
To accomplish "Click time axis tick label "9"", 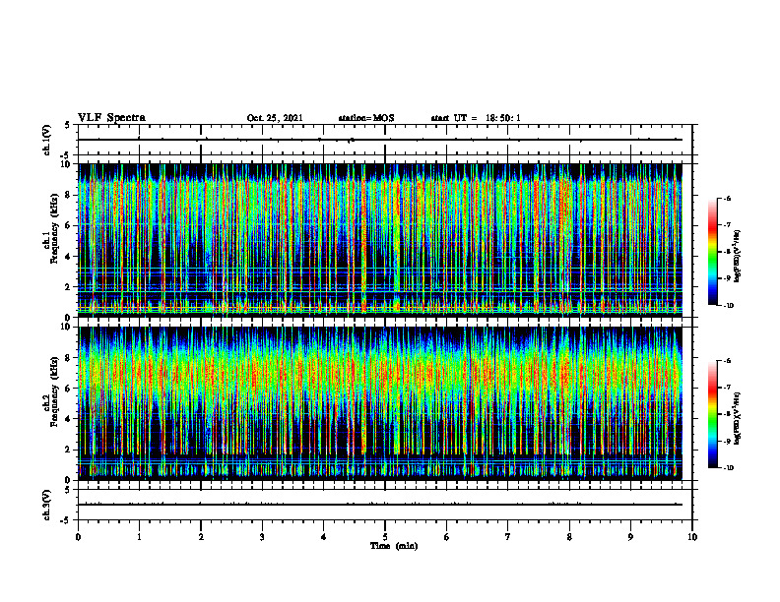I will [x=630, y=537].
